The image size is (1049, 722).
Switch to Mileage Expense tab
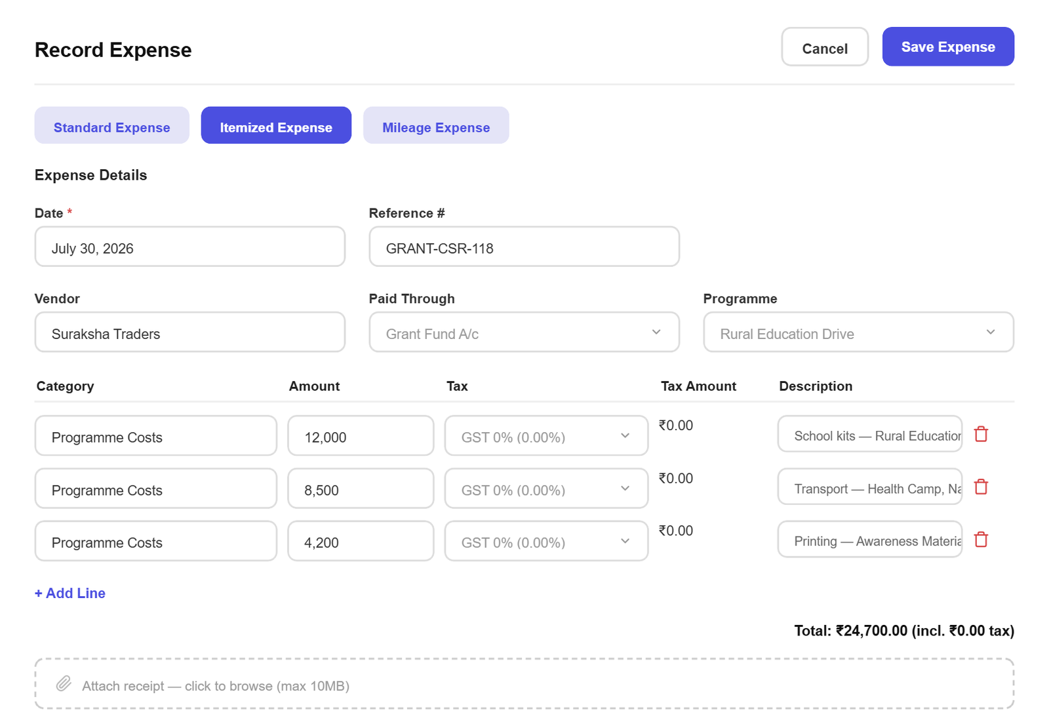[x=436, y=125]
